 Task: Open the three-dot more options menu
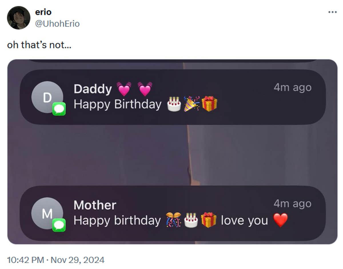(x=332, y=12)
